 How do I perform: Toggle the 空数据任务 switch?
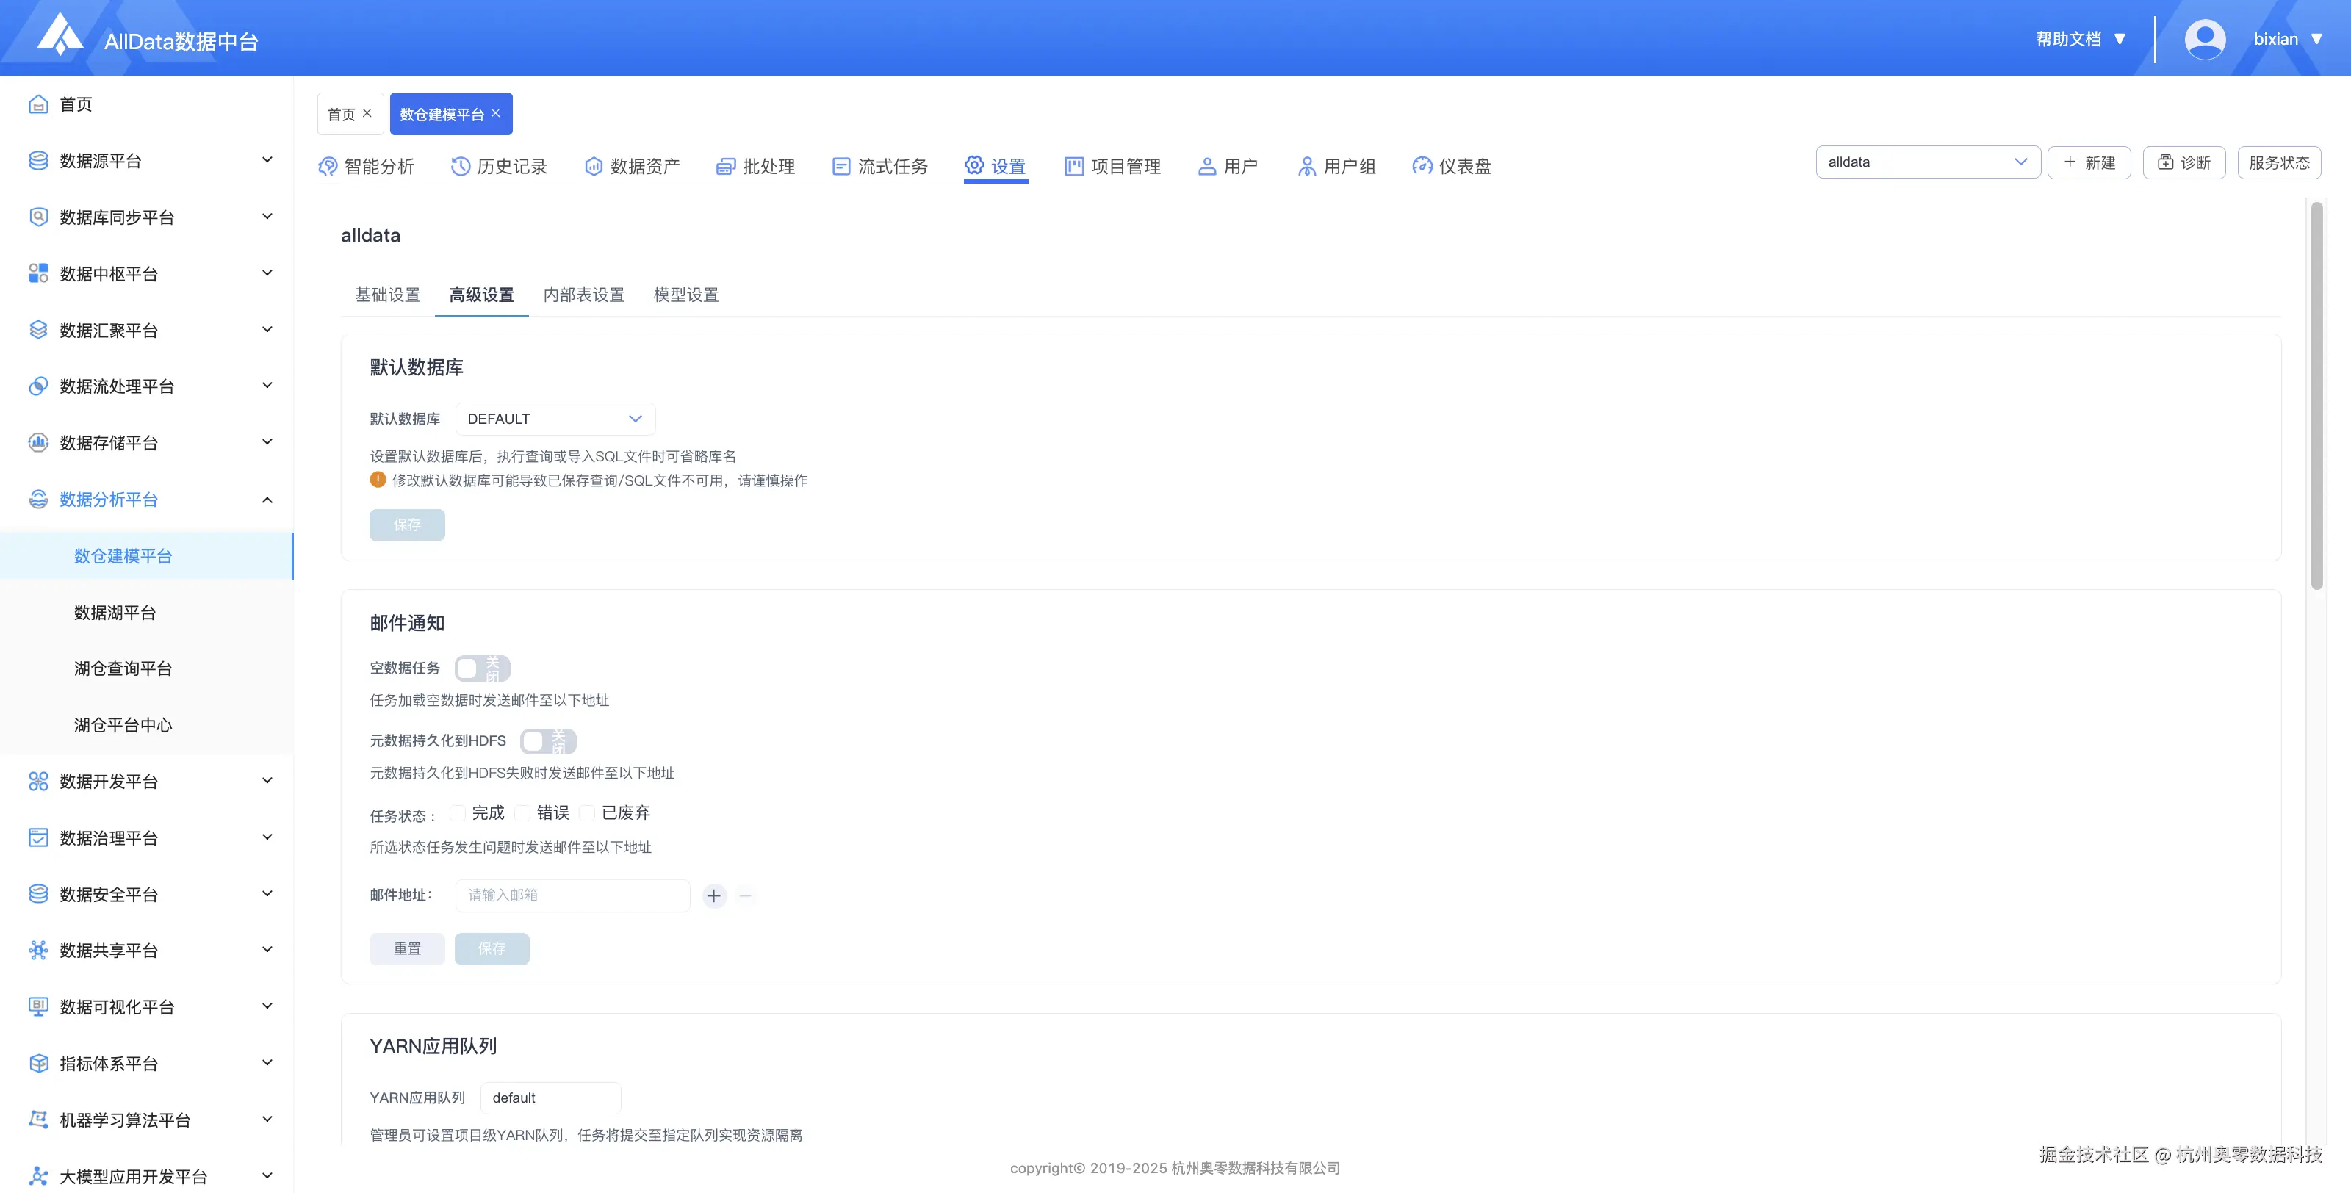[x=482, y=668]
